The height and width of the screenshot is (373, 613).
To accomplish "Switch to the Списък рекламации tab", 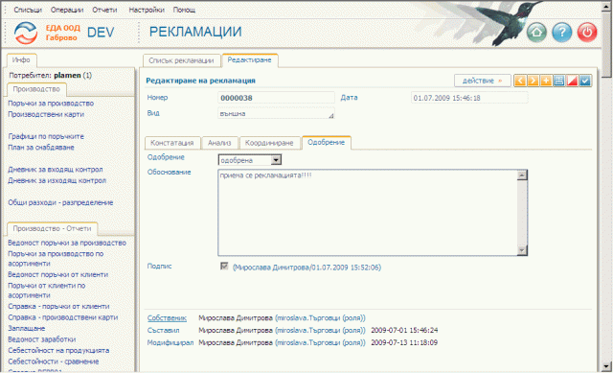I will (x=181, y=60).
